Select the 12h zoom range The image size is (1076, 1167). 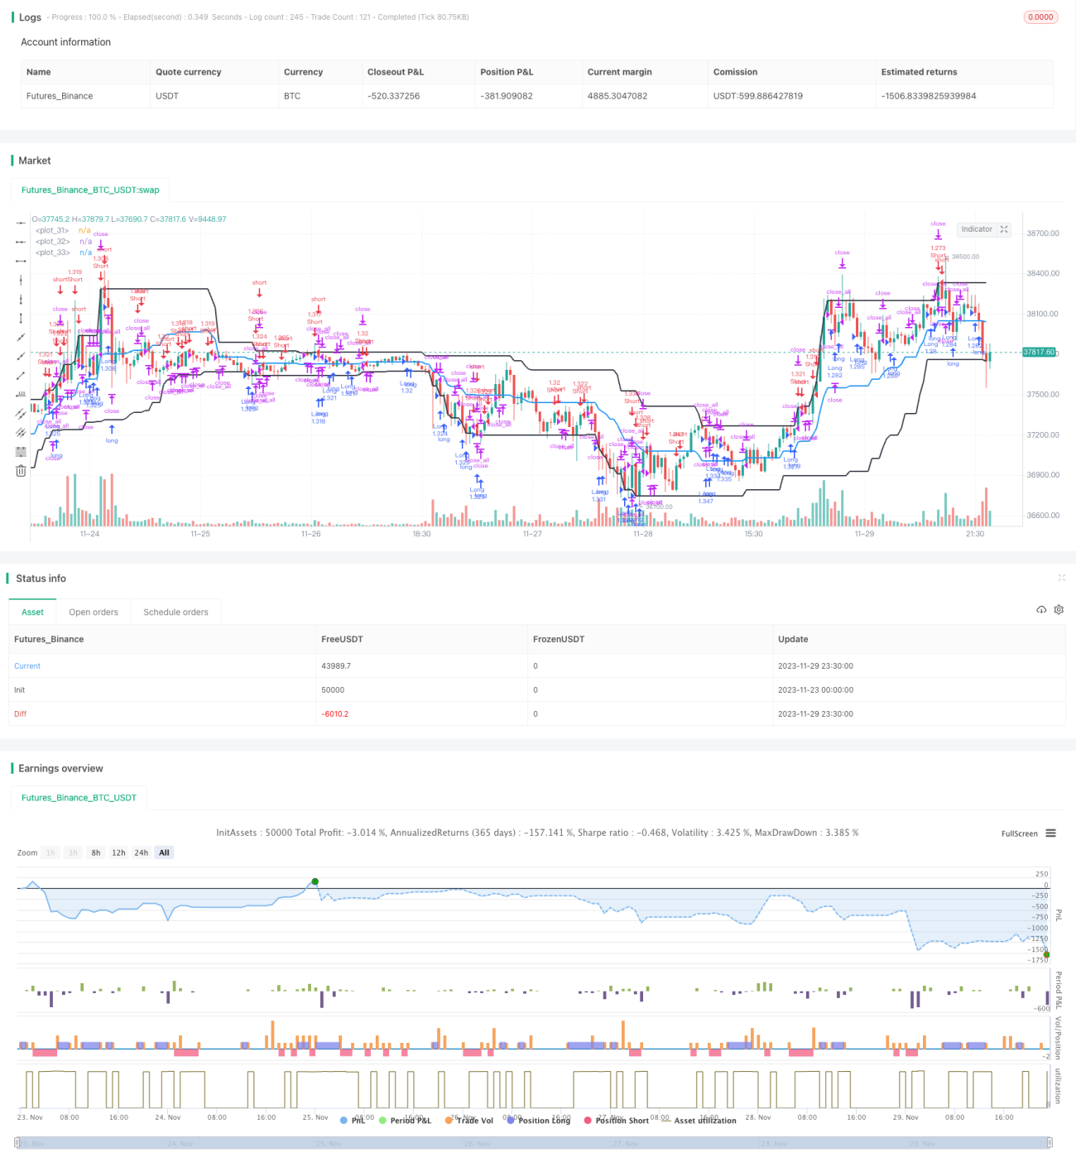pyautogui.click(x=118, y=852)
